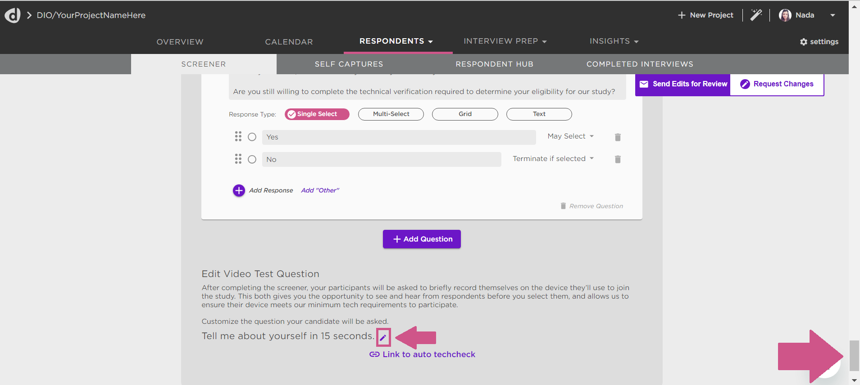Select the No radio button
The height and width of the screenshot is (385, 860).
(252, 159)
